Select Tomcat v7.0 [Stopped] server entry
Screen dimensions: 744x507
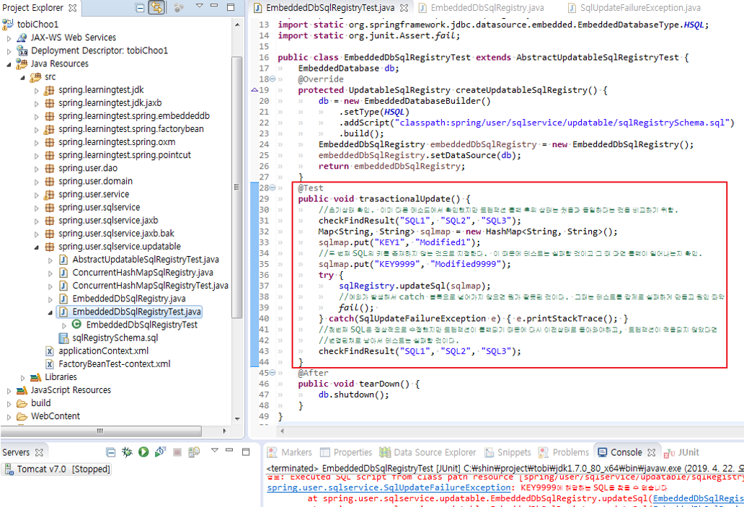[58, 469]
